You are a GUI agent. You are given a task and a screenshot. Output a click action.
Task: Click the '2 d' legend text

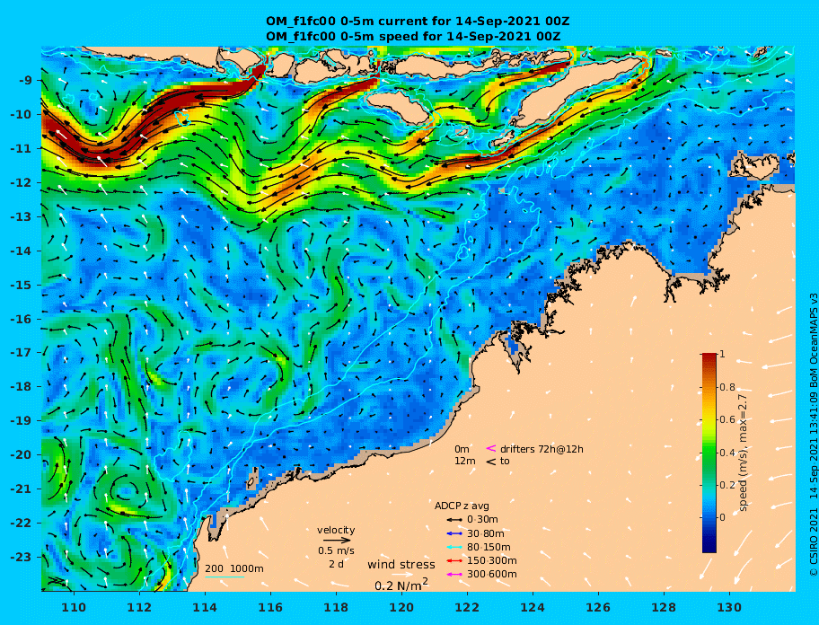(336, 564)
